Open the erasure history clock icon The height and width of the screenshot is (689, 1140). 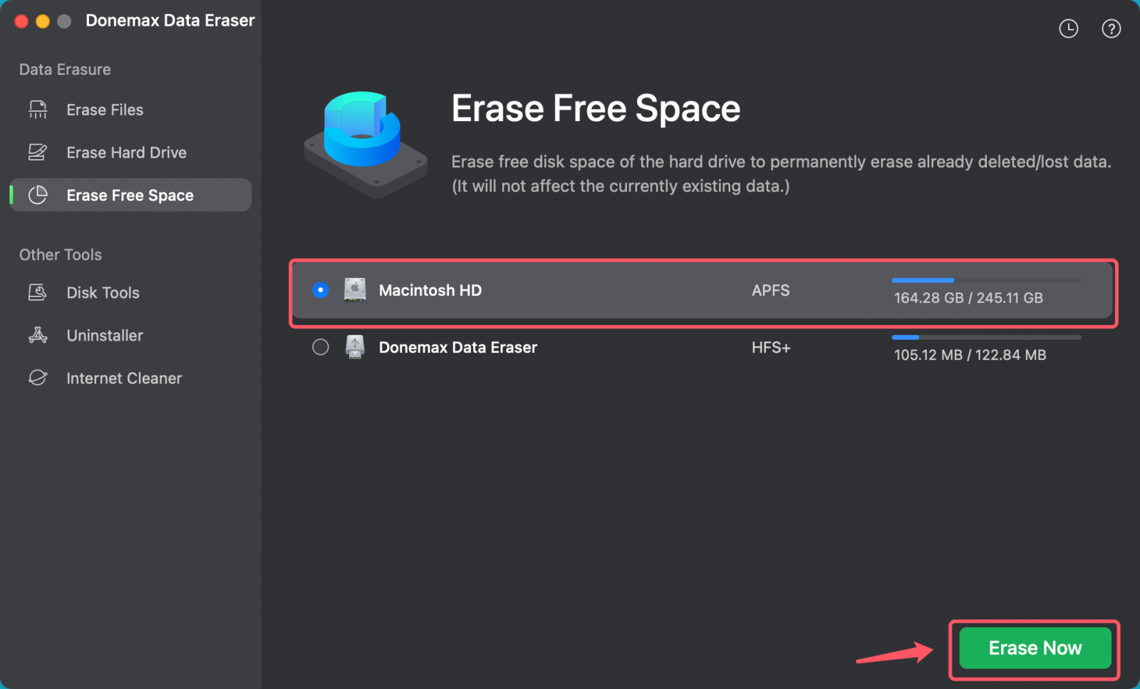click(1068, 29)
